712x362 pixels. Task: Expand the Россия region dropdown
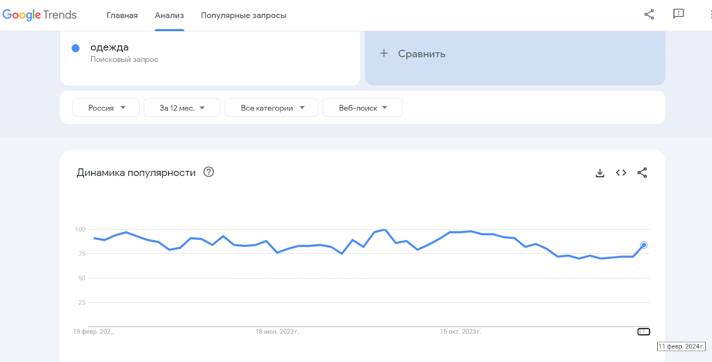point(106,107)
